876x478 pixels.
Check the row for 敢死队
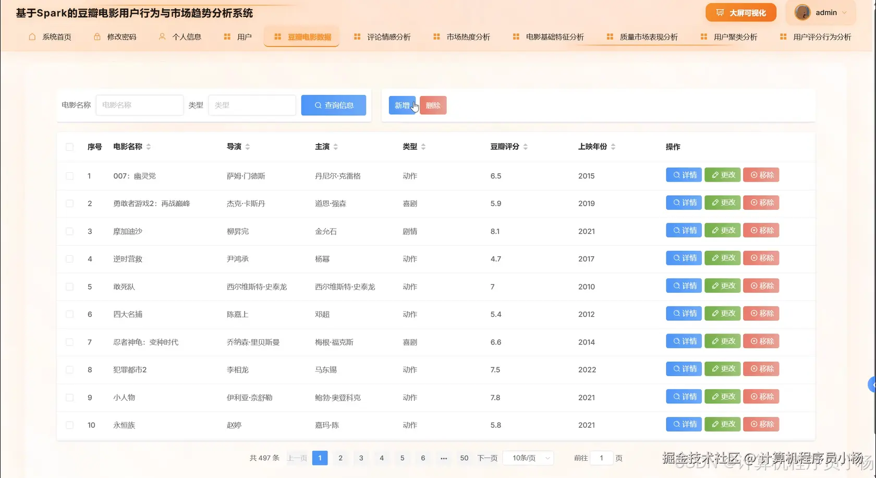pyautogui.click(x=69, y=286)
